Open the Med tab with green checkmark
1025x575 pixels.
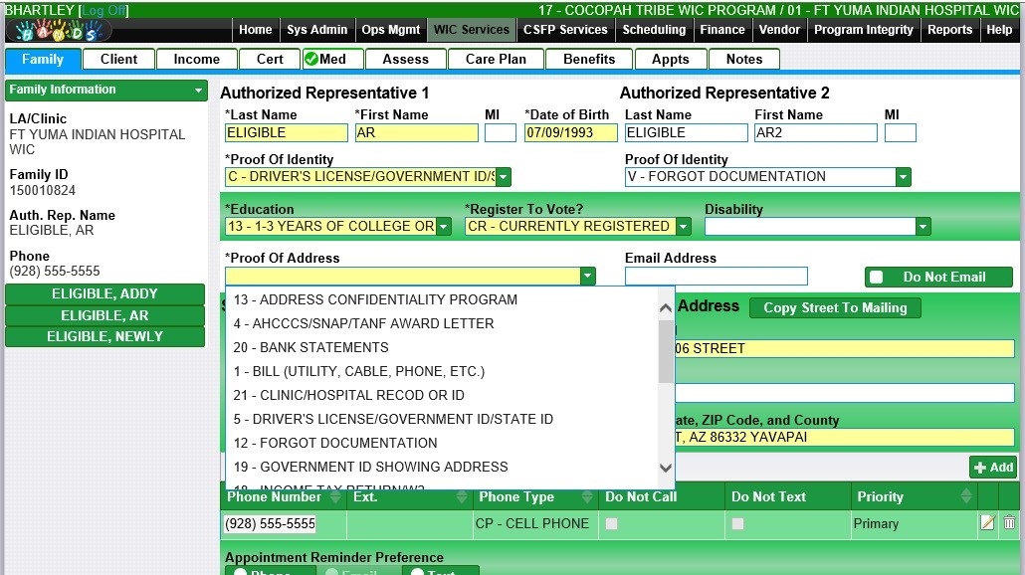point(325,60)
